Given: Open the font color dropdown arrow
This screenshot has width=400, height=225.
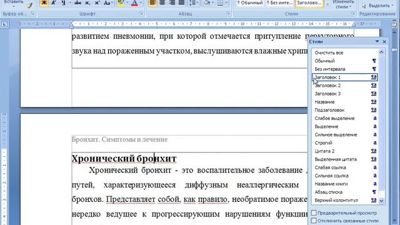Looking at the screenshot, I should click(x=141, y=2).
